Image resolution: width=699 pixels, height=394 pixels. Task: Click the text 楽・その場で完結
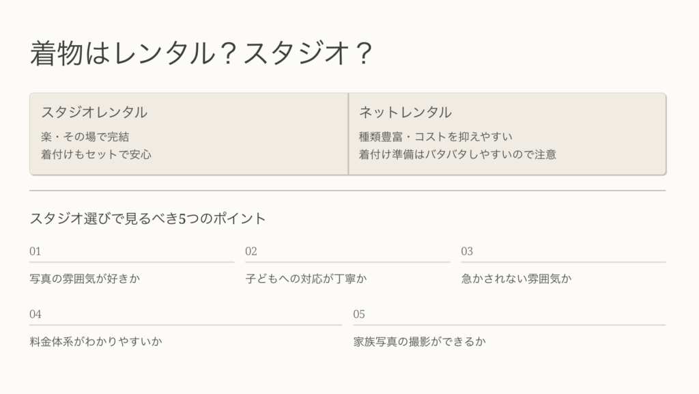pos(85,137)
